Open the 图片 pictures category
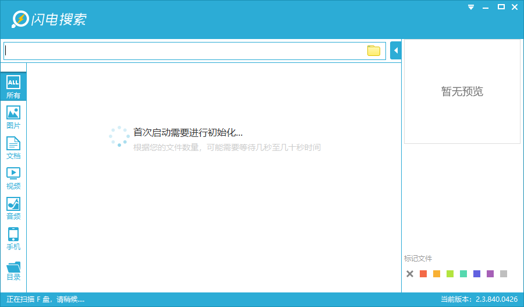Screen dimensions: 524x307 point(13,118)
